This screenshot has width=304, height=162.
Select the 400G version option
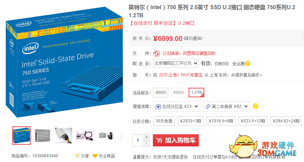tap(161, 93)
